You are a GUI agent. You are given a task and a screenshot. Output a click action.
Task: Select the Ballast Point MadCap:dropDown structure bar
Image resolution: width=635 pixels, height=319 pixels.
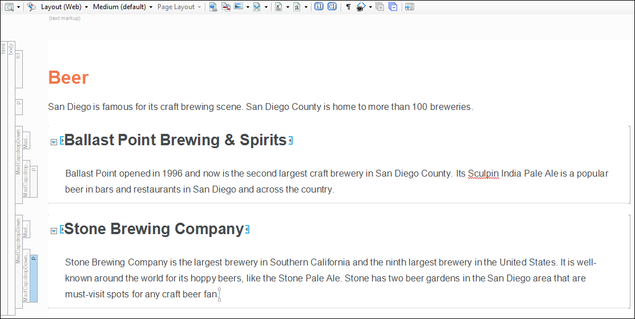(x=19, y=166)
